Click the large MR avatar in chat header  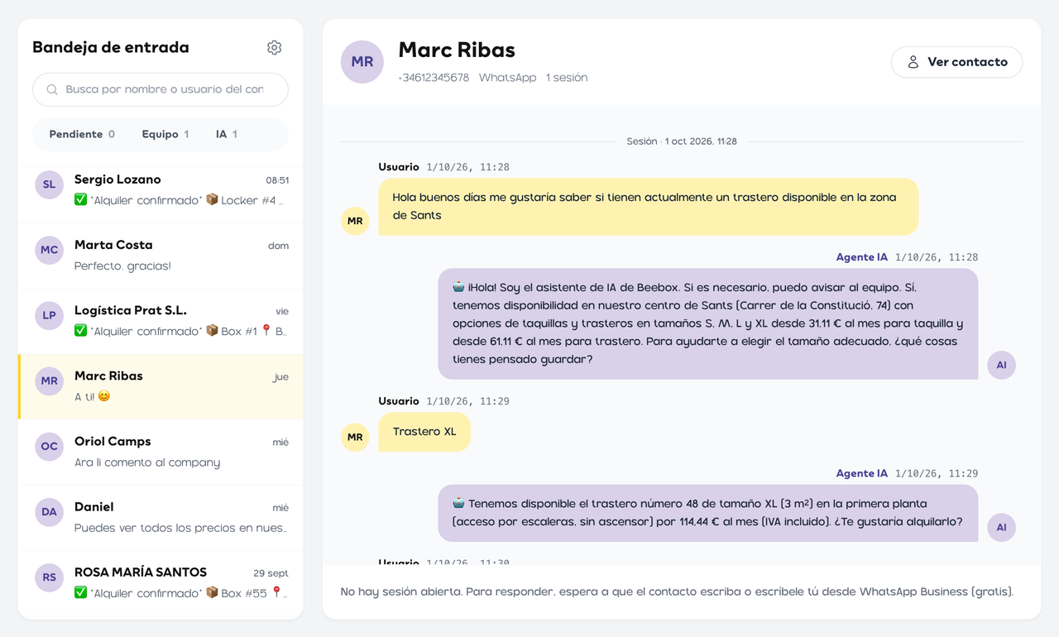point(362,62)
